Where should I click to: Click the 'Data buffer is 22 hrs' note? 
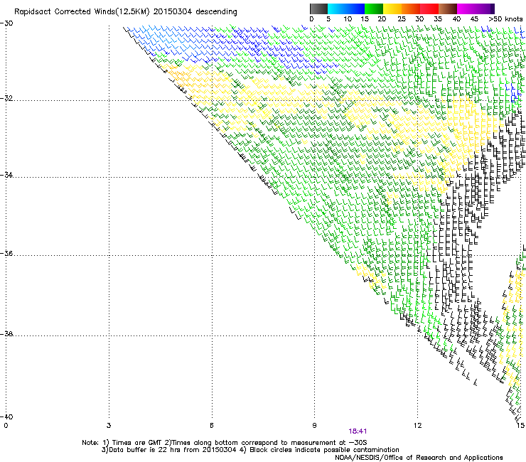pyautogui.click(x=250, y=450)
